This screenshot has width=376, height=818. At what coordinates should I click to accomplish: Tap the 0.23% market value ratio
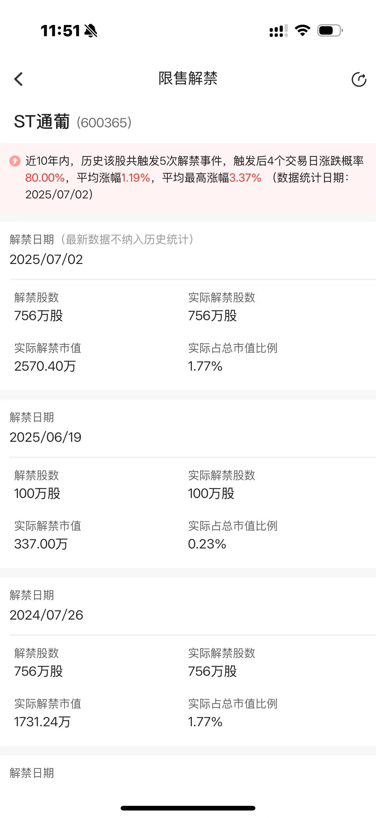click(207, 544)
